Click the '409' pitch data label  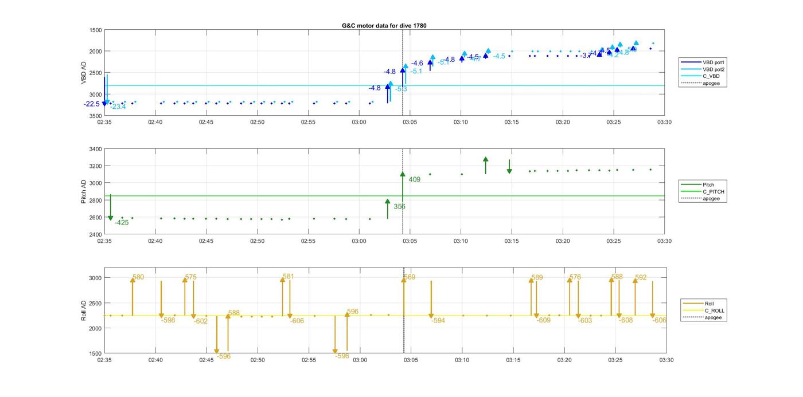pos(414,179)
